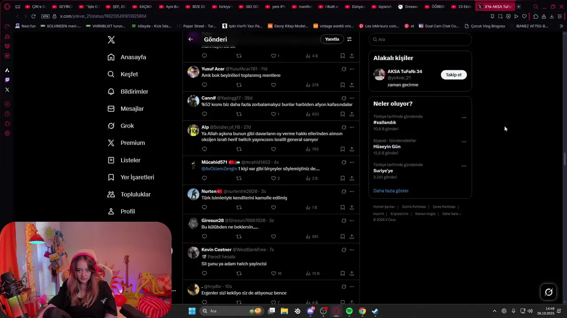Open Grok from the sidebar

(x=121, y=126)
